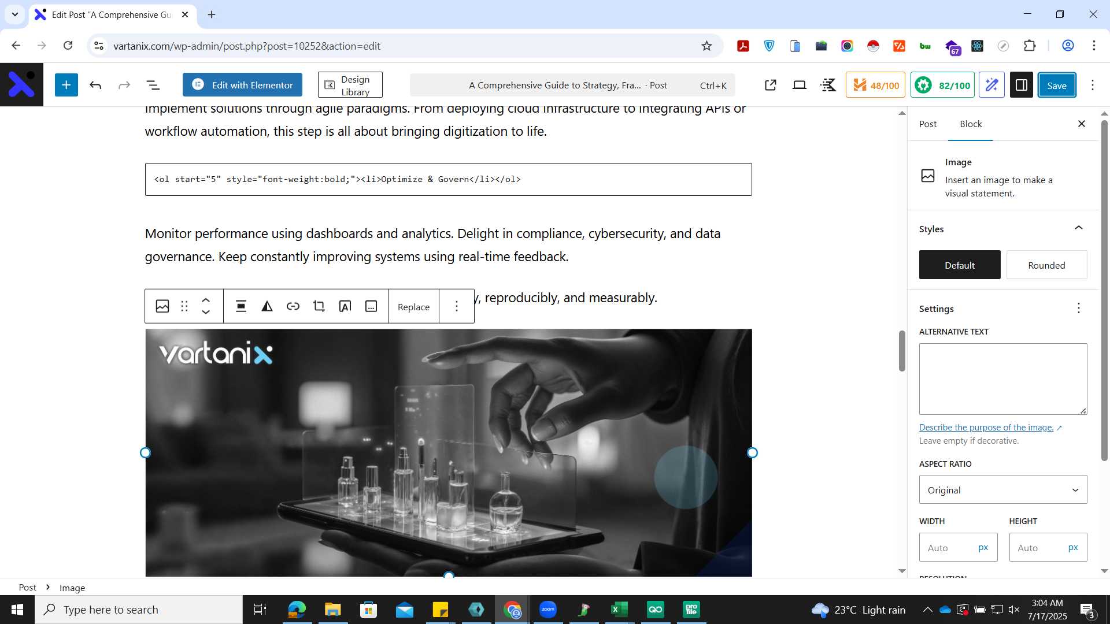Open the Design Library
Image resolution: width=1110 pixels, height=624 pixels.
[350, 85]
